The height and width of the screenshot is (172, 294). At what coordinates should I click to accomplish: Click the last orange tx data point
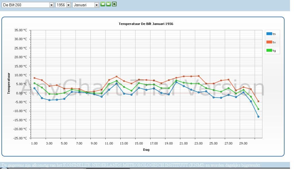(258, 101)
